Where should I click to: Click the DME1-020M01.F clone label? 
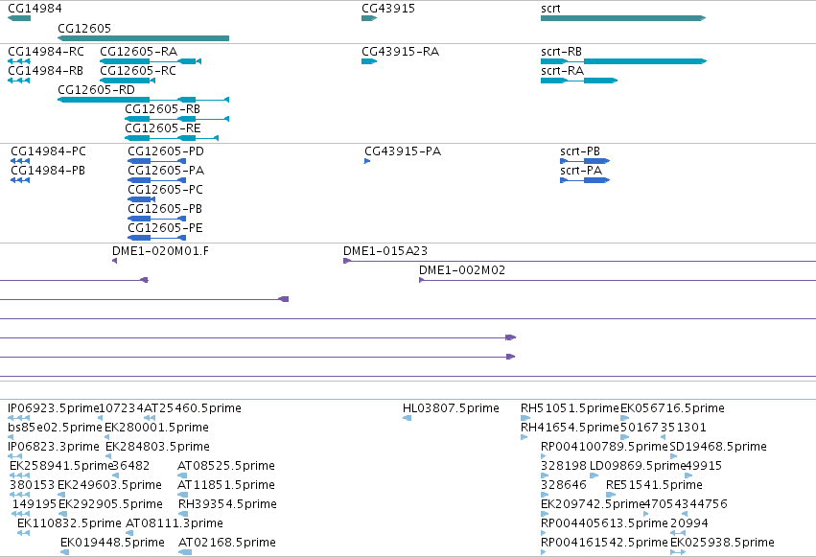tap(160, 251)
